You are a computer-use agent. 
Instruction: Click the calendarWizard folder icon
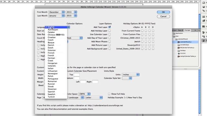(176, 39)
